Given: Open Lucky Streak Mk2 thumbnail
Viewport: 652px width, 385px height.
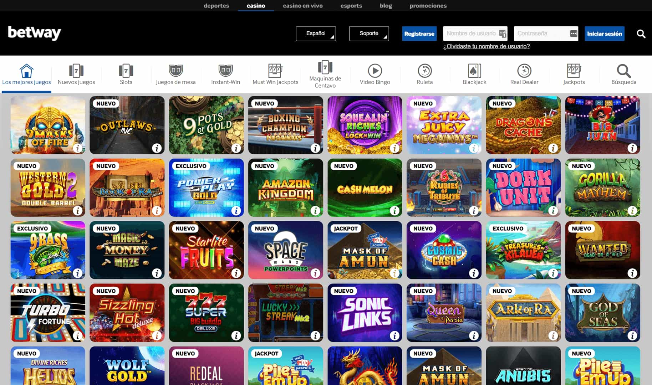Looking at the screenshot, I should (285, 313).
